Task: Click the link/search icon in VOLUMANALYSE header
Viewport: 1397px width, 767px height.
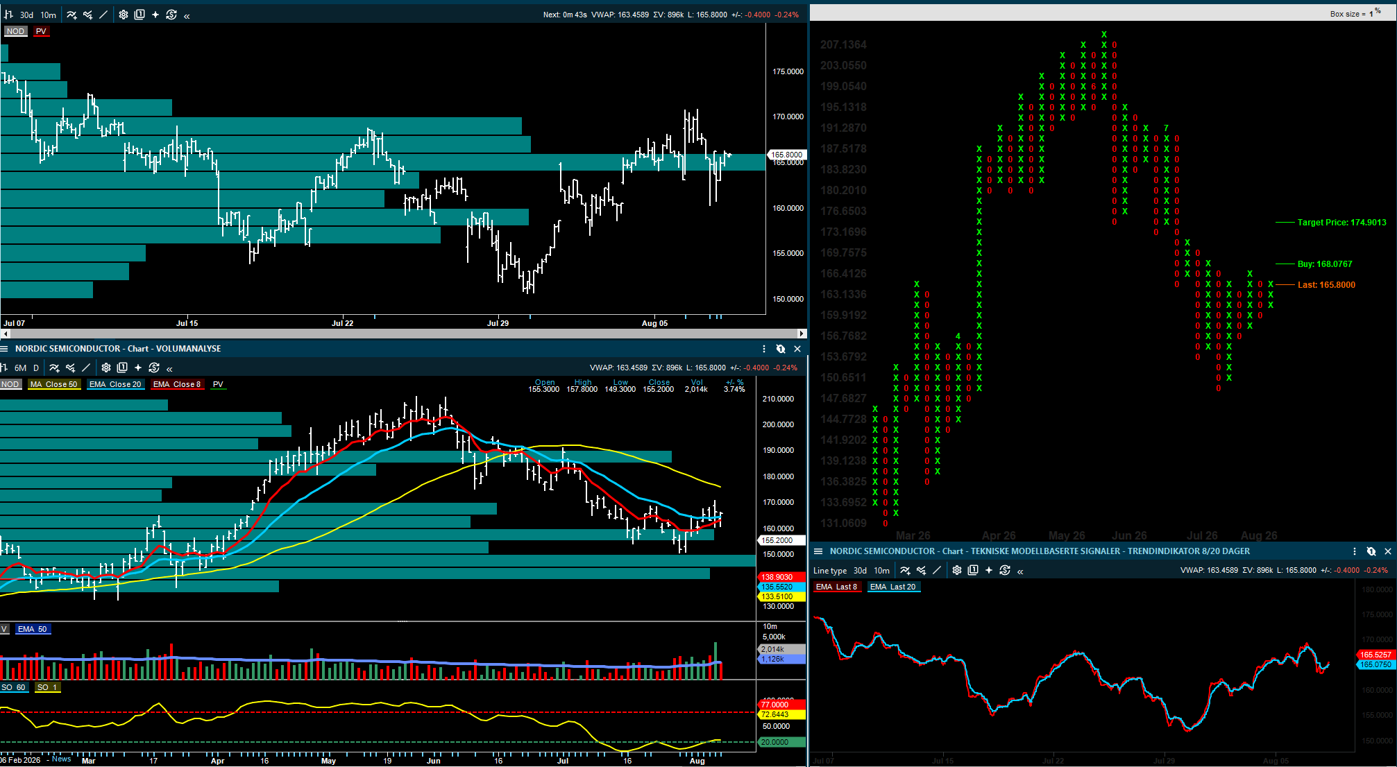Action: (x=781, y=349)
